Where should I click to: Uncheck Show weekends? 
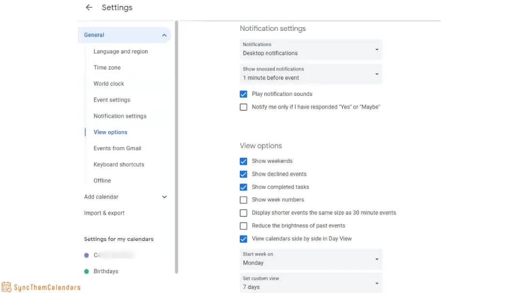[243, 161]
